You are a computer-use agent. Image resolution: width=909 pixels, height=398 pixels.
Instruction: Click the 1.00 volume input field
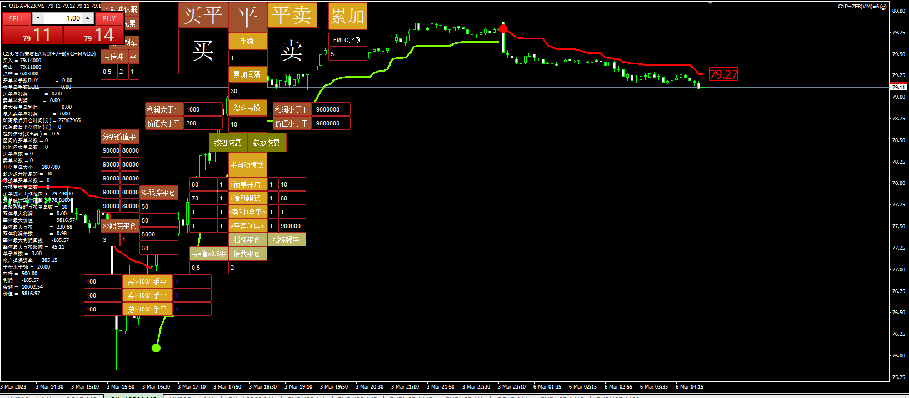point(63,18)
